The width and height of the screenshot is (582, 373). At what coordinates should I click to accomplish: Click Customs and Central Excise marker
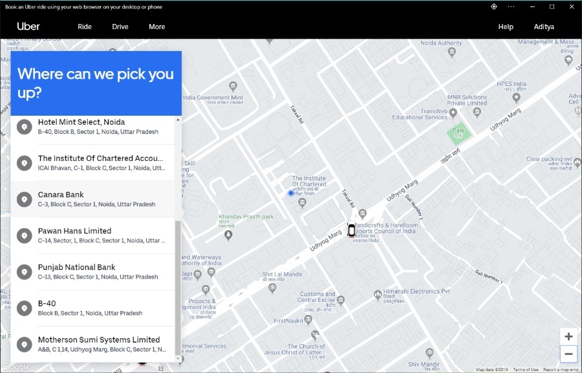(341, 300)
